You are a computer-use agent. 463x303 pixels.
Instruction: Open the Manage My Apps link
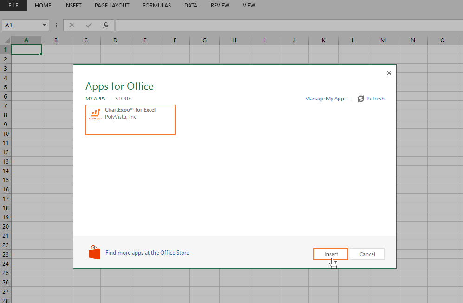pyautogui.click(x=326, y=99)
